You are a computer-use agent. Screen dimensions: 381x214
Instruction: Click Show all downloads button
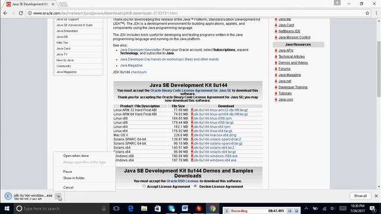360,196
